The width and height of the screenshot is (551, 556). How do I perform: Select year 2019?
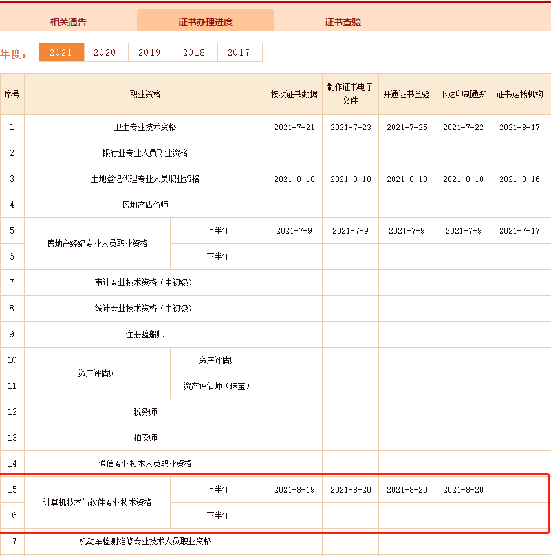click(x=150, y=52)
